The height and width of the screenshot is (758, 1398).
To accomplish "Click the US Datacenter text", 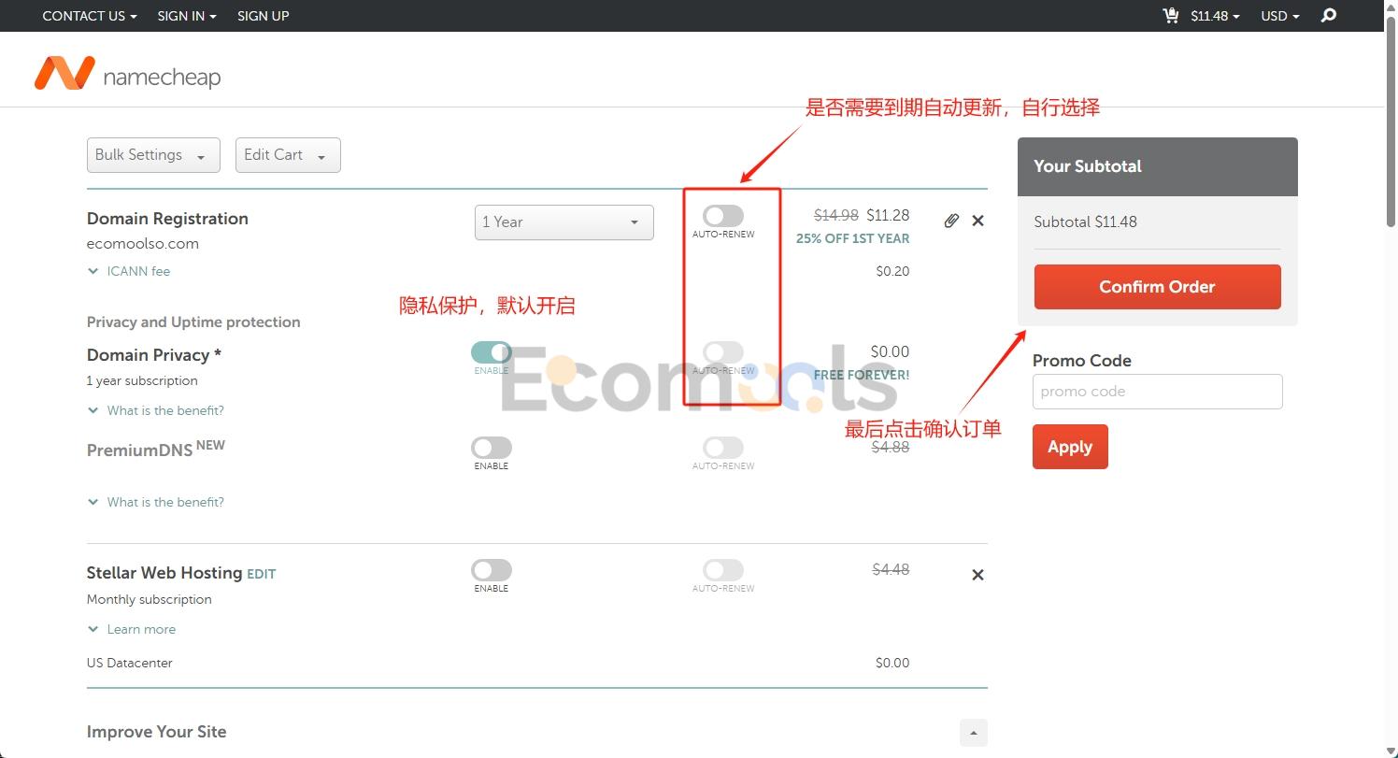I will (x=130, y=663).
